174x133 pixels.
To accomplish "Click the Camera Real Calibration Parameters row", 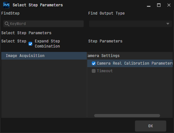I will [130, 63].
